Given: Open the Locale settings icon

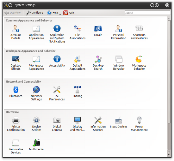Looking at the screenshot, I should pyautogui.click(x=98, y=31).
